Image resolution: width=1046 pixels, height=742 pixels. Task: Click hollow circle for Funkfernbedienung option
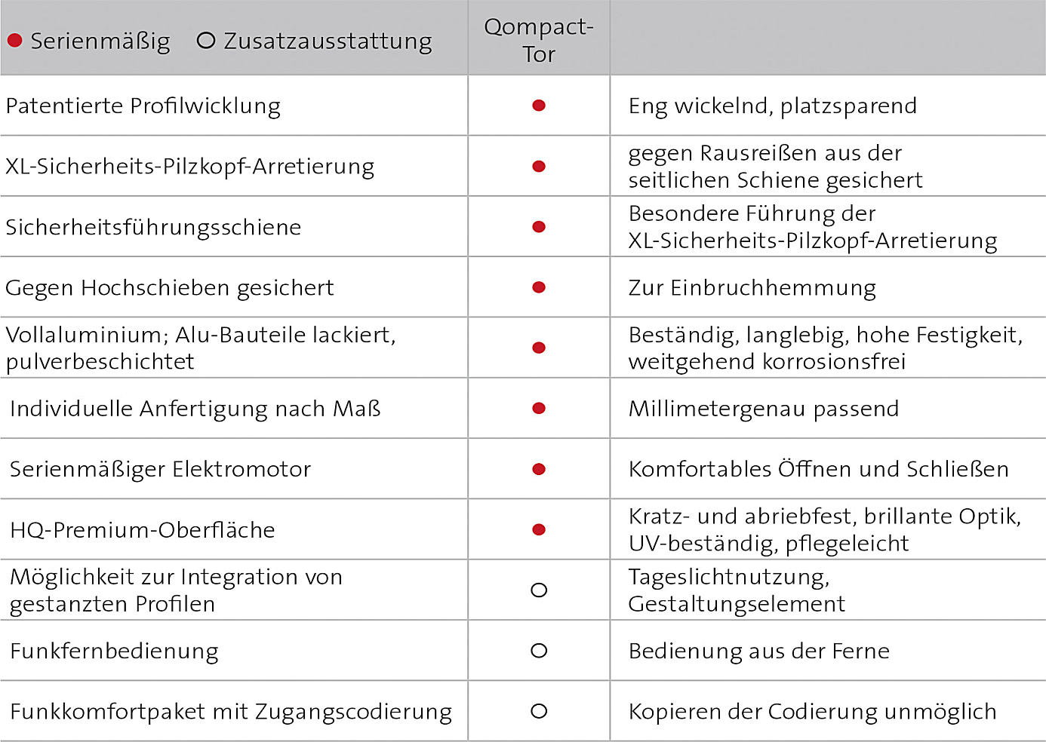click(539, 650)
